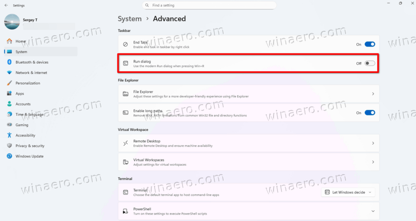Screen dimensions: 416x221
Task: Open Virtual Workspaces settings chevron
Action: coord(373,162)
